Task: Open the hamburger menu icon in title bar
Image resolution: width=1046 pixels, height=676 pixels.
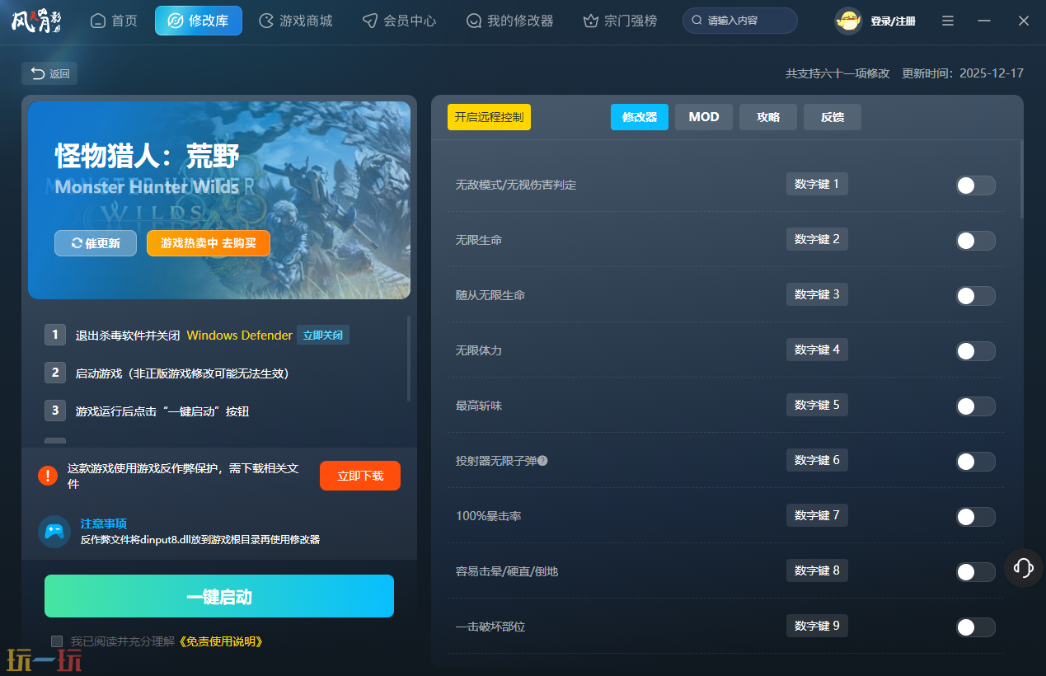Action: 948,21
